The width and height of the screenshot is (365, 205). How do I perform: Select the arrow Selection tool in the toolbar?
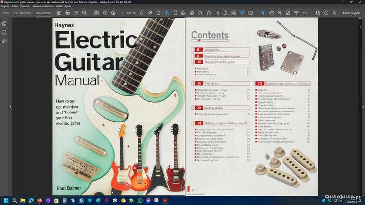tap(263, 12)
